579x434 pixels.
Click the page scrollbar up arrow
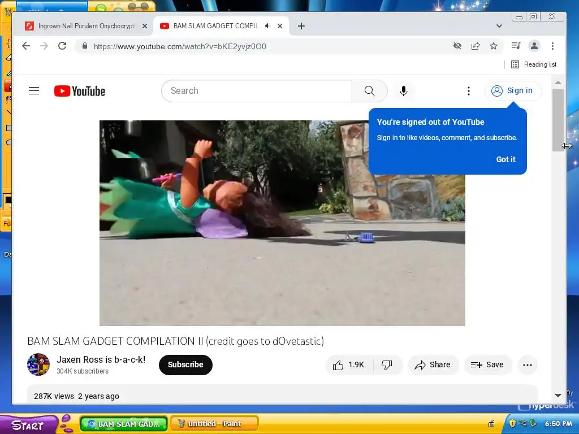coord(558,83)
